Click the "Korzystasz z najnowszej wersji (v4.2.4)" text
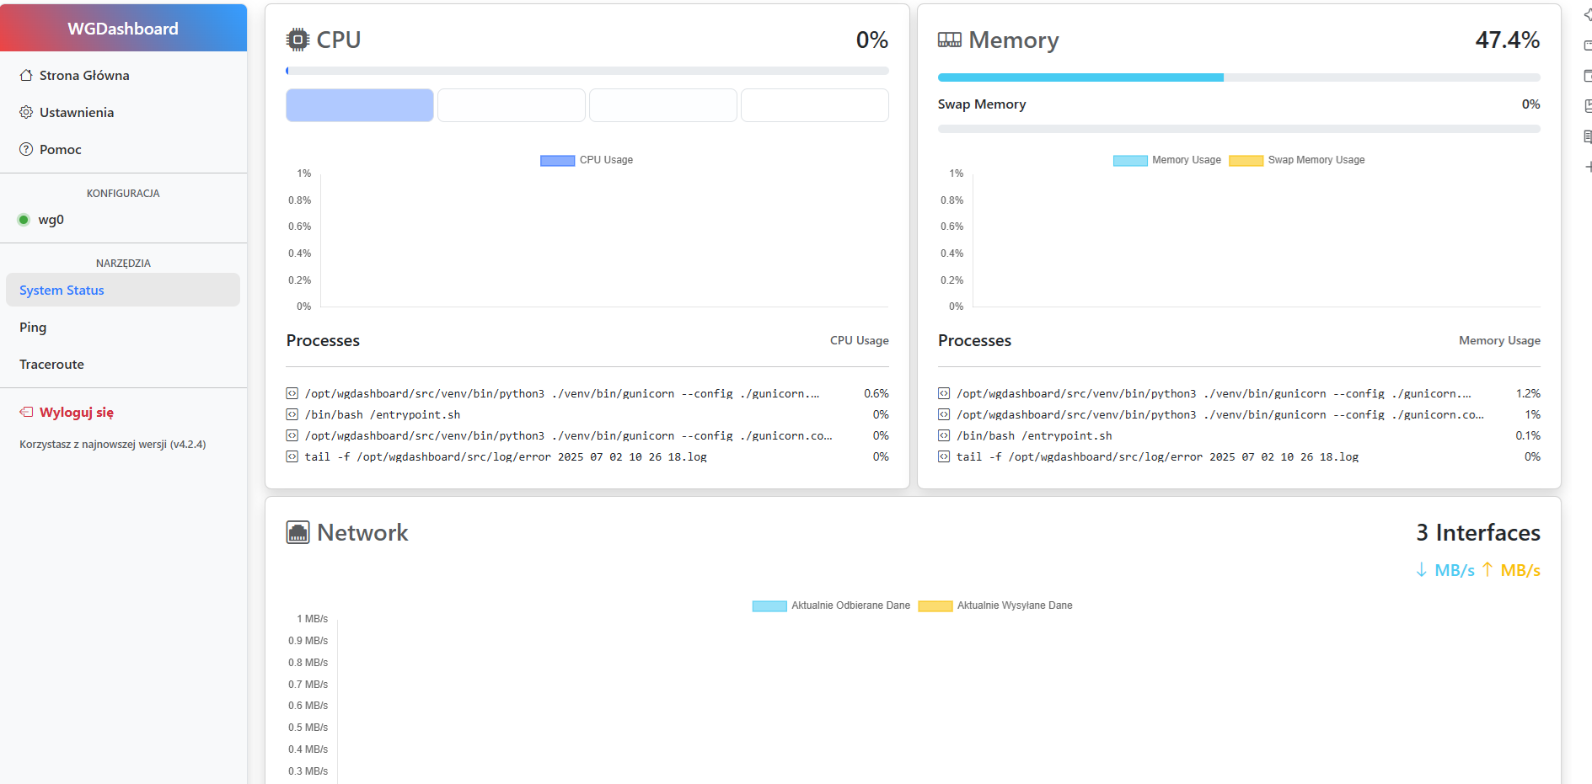This screenshot has width=1592, height=784. pyautogui.click(x=113, y=444)
